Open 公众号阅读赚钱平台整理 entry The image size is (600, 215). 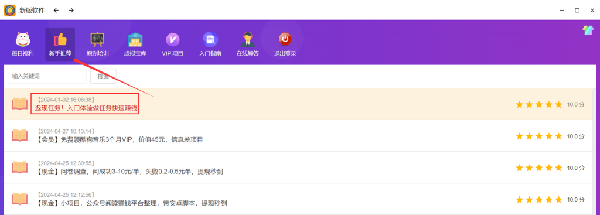132,203
